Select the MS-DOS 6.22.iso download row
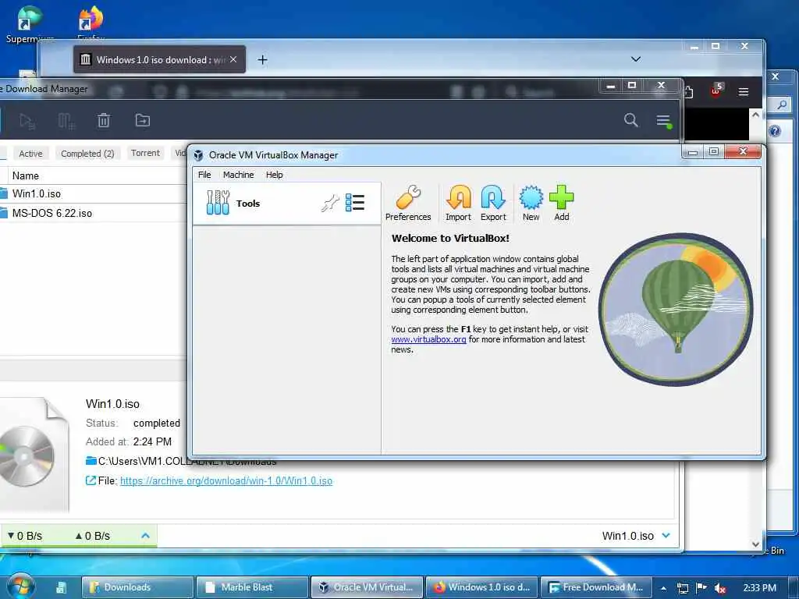Viewport: 799px width, 599px height. (x=94, y=213)
